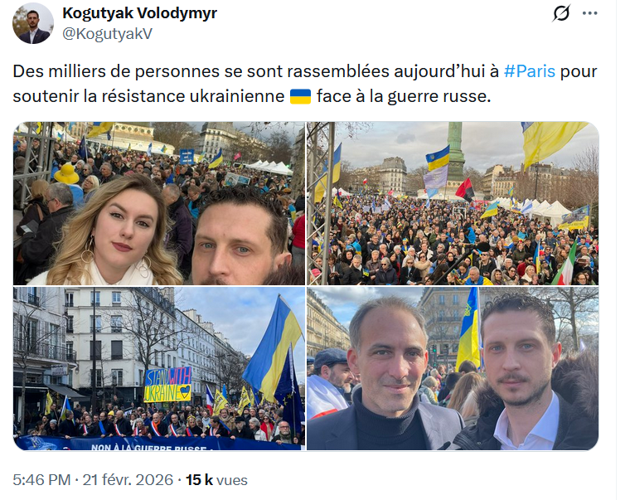Click the green column in crowd photo
The height and width of the screenshot is (500, 630).
[456, 153]
